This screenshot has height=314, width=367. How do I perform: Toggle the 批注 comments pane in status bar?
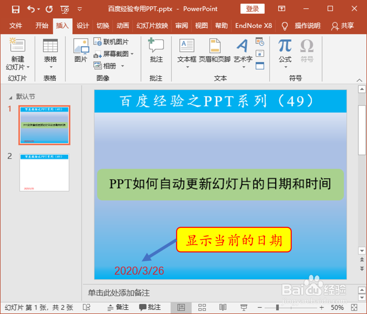[x=150, y=307]
